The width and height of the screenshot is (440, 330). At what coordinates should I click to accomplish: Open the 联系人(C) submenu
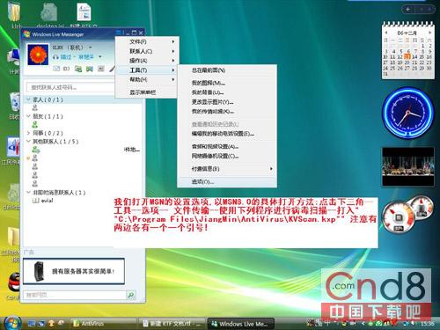(146, 51)
